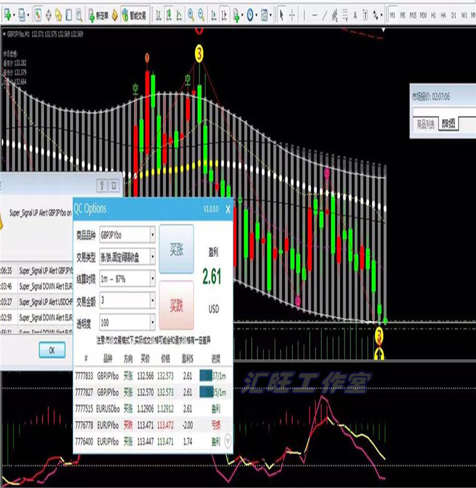The height and width of the screenshot is (488, 476).
Task: Switch timeframe to M15
Action: 413,15
